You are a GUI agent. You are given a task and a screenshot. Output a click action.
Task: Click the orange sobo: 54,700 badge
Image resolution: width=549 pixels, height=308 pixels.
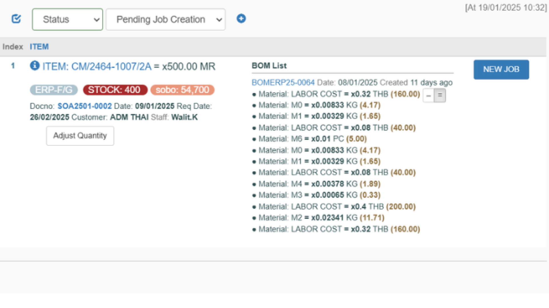point(182,90)
